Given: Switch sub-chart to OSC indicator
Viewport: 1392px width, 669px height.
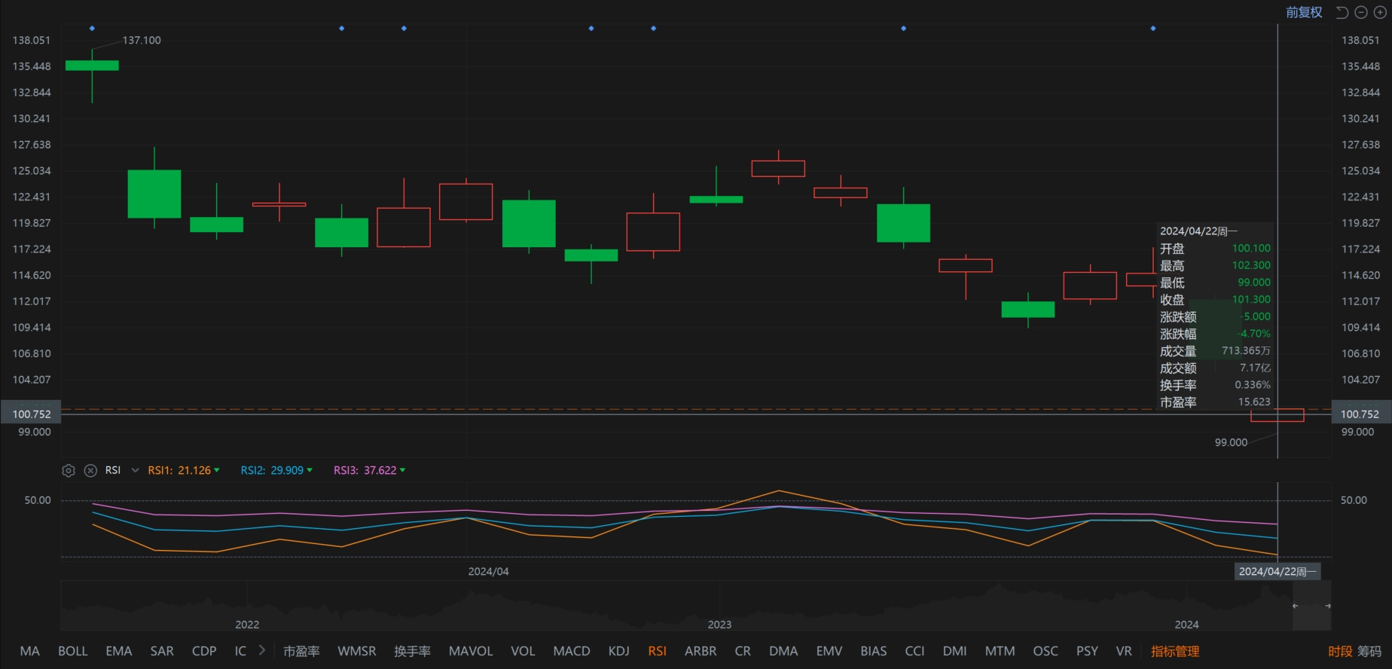Looking at the screenshot, I should (x=1046, y=651).
